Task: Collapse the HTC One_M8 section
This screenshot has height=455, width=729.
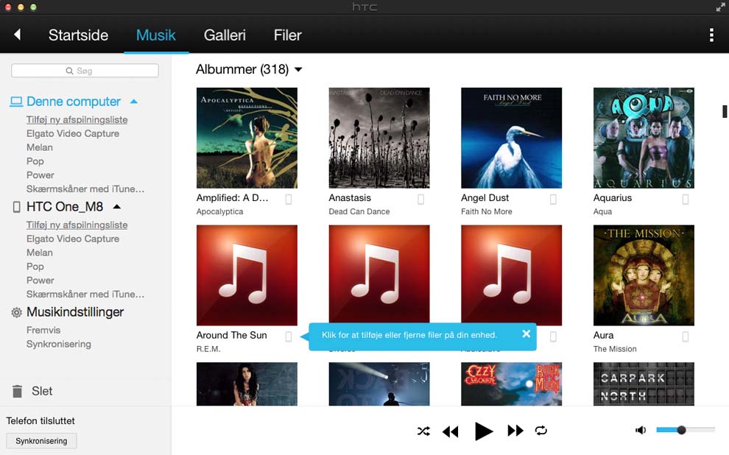Action: pos(116,206)
